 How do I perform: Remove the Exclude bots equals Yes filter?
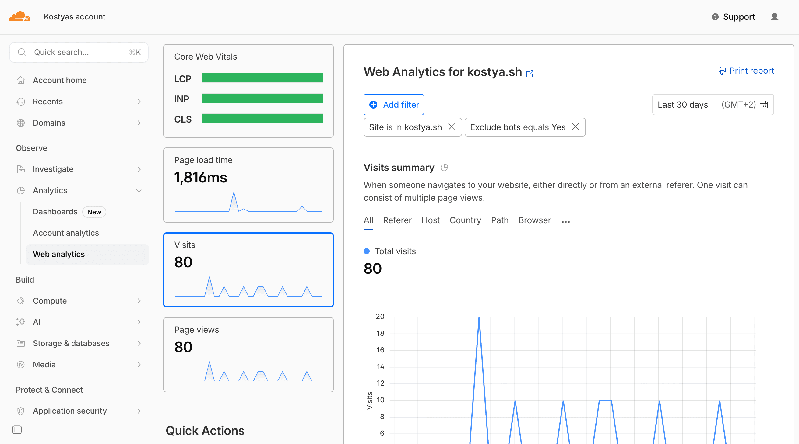click(x=576, y=127)
